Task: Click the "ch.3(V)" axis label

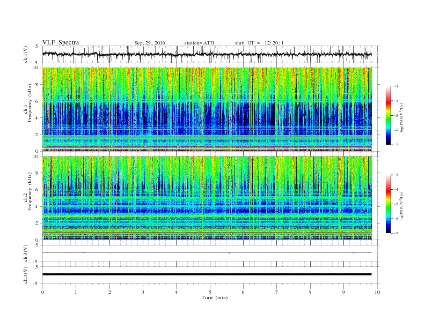Action: [26, 254]
